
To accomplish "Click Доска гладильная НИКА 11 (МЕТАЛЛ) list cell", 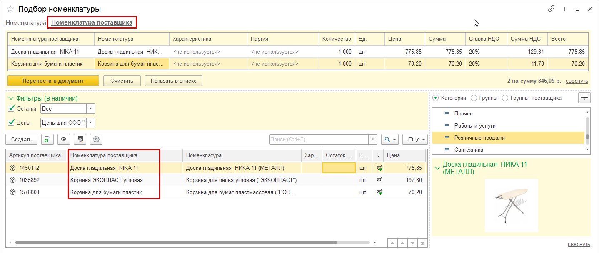I will [x=235, y=168].
